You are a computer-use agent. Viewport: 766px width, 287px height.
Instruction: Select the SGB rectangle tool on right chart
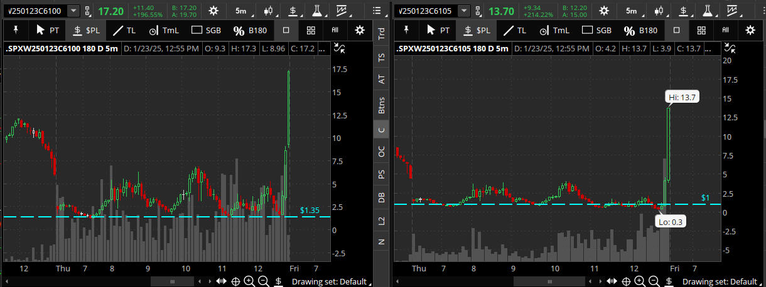click(x=596, y=30)
